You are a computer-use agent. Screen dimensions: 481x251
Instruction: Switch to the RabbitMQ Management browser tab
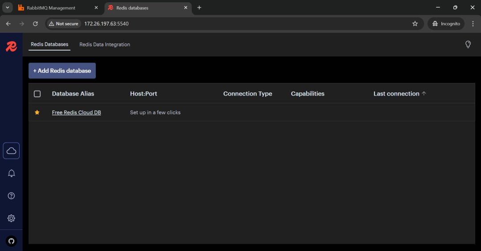[58, 8]
